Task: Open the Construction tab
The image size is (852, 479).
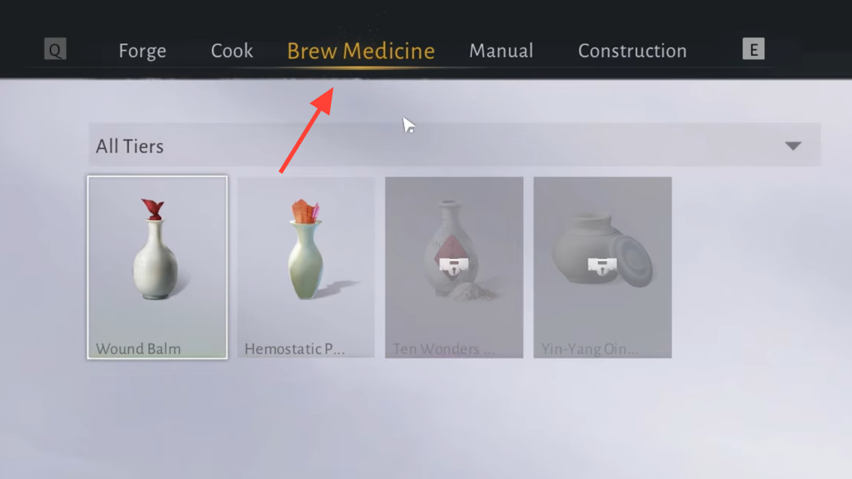Action: click(633, 50)
